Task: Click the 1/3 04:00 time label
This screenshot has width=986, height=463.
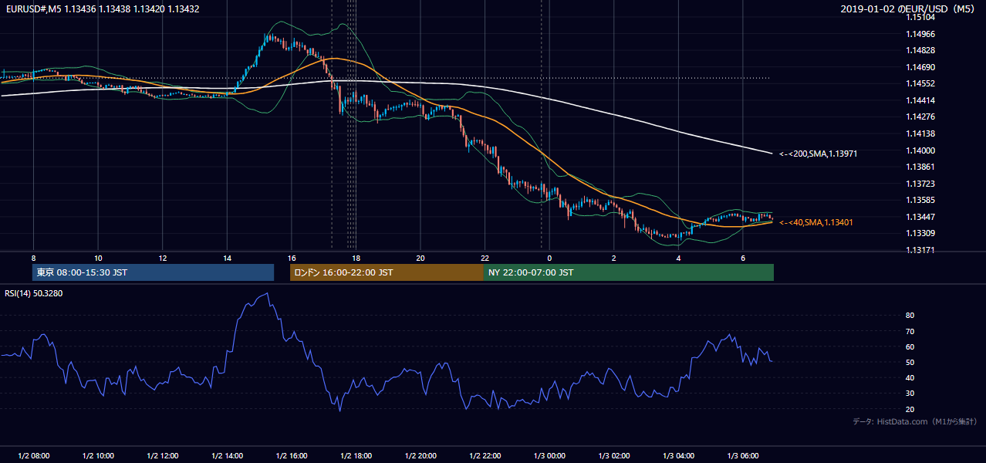Action: point(678,455)
